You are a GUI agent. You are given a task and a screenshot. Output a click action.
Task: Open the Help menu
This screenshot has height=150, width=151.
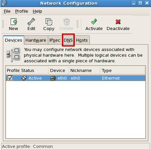coord(37,12)
